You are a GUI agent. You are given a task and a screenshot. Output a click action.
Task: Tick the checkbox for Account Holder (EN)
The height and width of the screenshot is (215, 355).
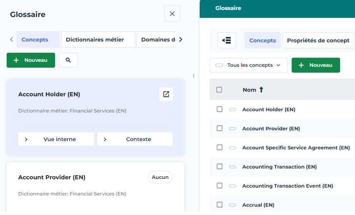point(220,110)
